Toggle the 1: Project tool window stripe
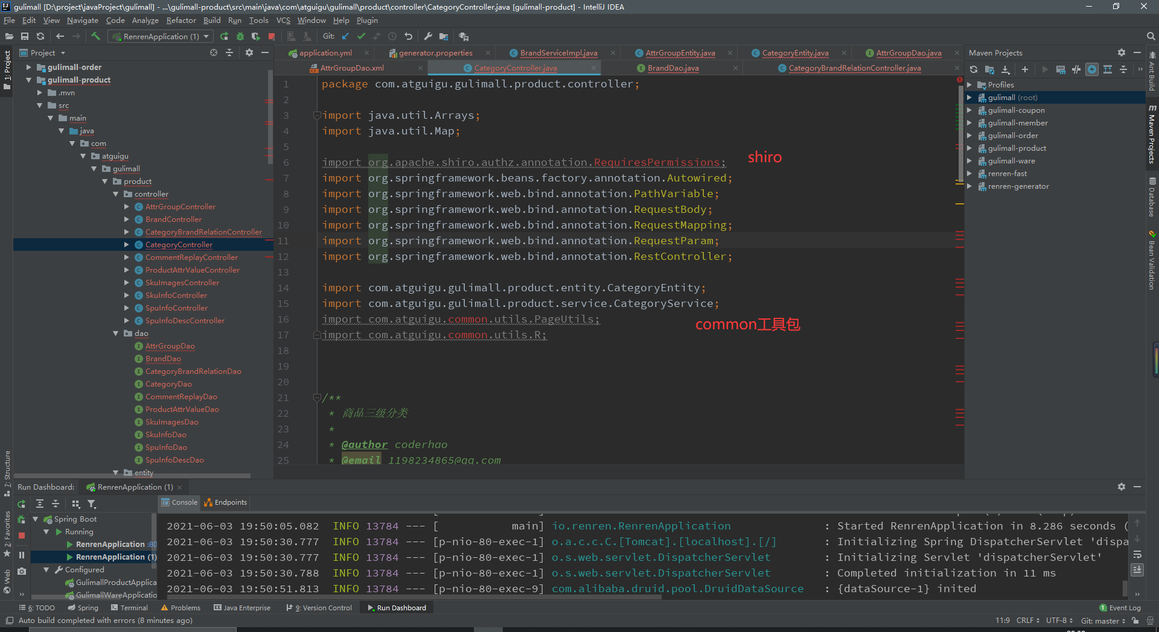Image resolution: width=1159 pixels, height=632 pixels. (7, 70)
